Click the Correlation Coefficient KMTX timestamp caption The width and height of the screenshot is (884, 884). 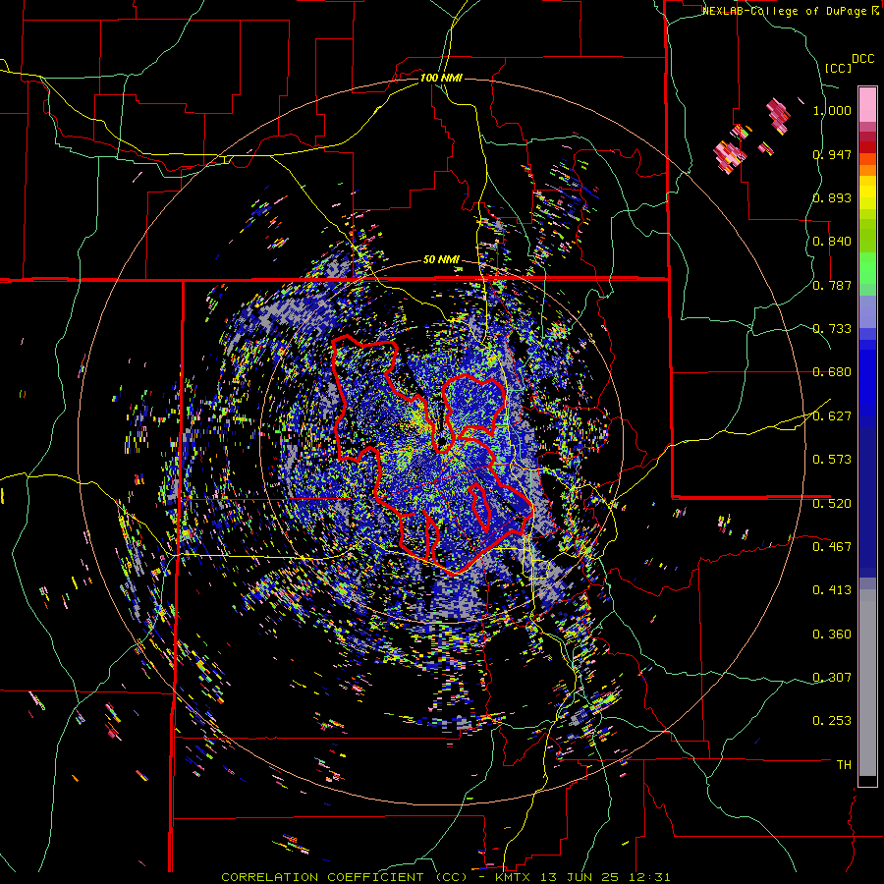point(446,877)
